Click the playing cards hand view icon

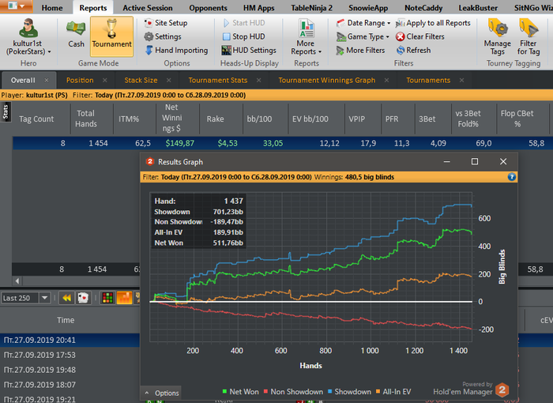(x=83, y=298)
